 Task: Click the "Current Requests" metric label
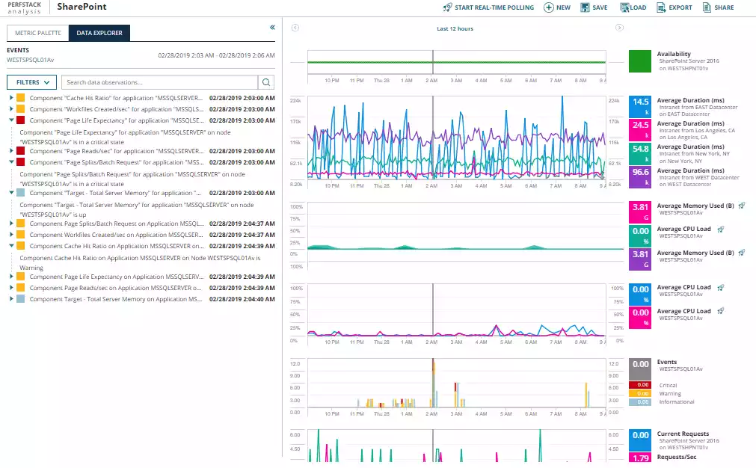pyautogui.click(x=683, y=434)
